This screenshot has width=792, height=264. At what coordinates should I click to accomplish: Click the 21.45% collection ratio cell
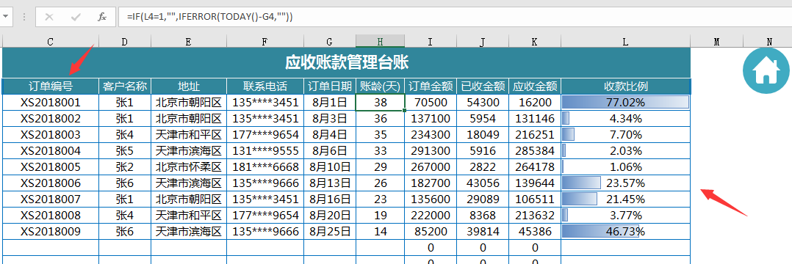(625, 199)
